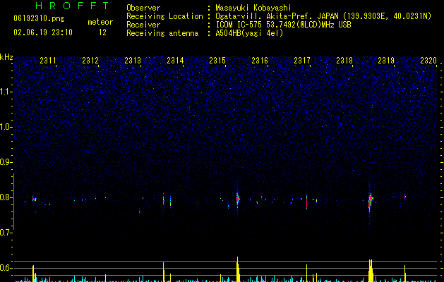Viewport: 444px width, 282px height.
Task: Click time marker 2315
Action: (x=217, y=61)
